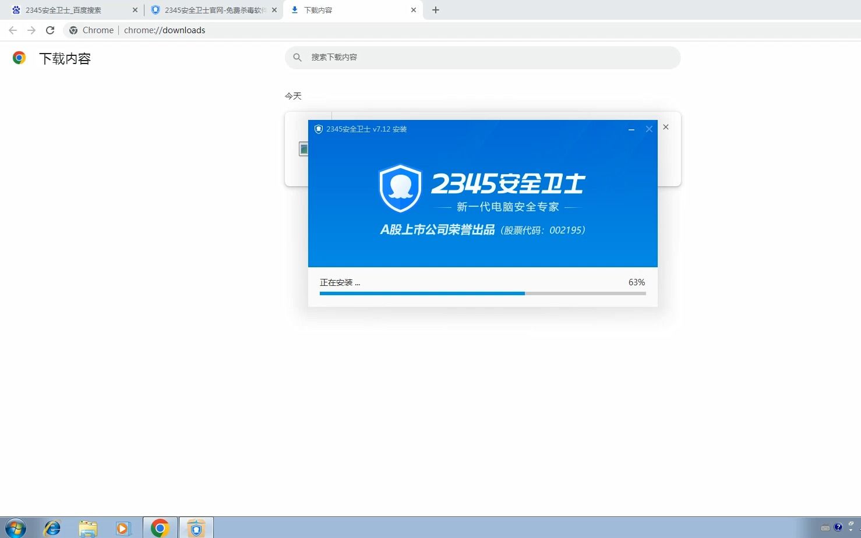Switch to the 2345安全卫士官网 tab
This screenshot has width=861, height=538.
(x=213, y=10)
